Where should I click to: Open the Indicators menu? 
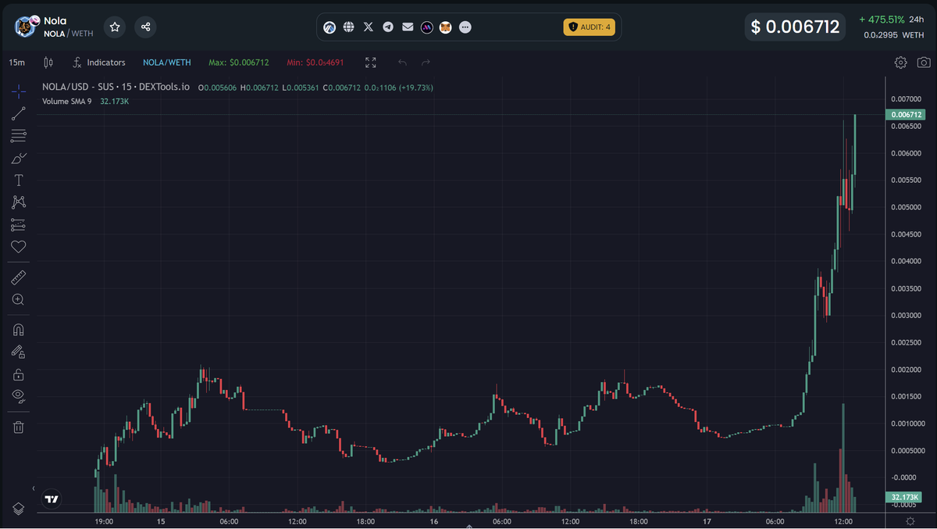coord(105,62)
